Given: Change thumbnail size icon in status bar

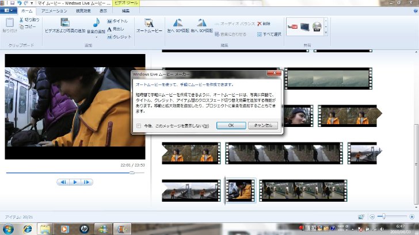Looking at the screenshot, I should (x=361, y=217).
